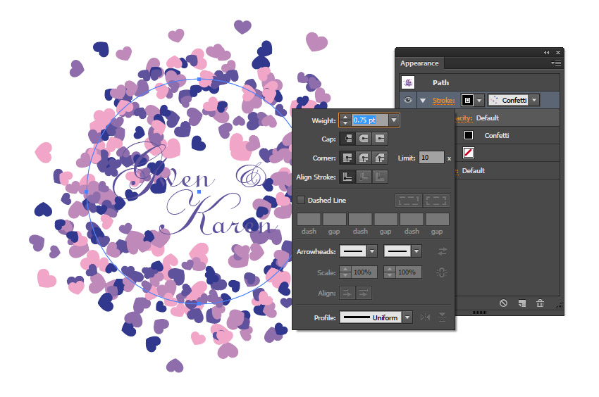The width and height of the screenshot is (599, 397).
Task: Click the black swatch beside Confetti row
Action: tap(469, 135)
